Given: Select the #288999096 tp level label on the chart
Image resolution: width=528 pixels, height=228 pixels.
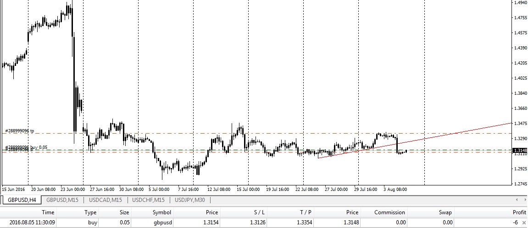Looking at the screenshot, I should pyautogui.click(x=20, y=130).
